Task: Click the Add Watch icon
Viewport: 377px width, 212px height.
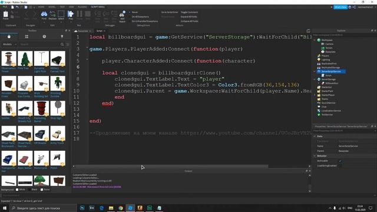Action: pos(123,16)
